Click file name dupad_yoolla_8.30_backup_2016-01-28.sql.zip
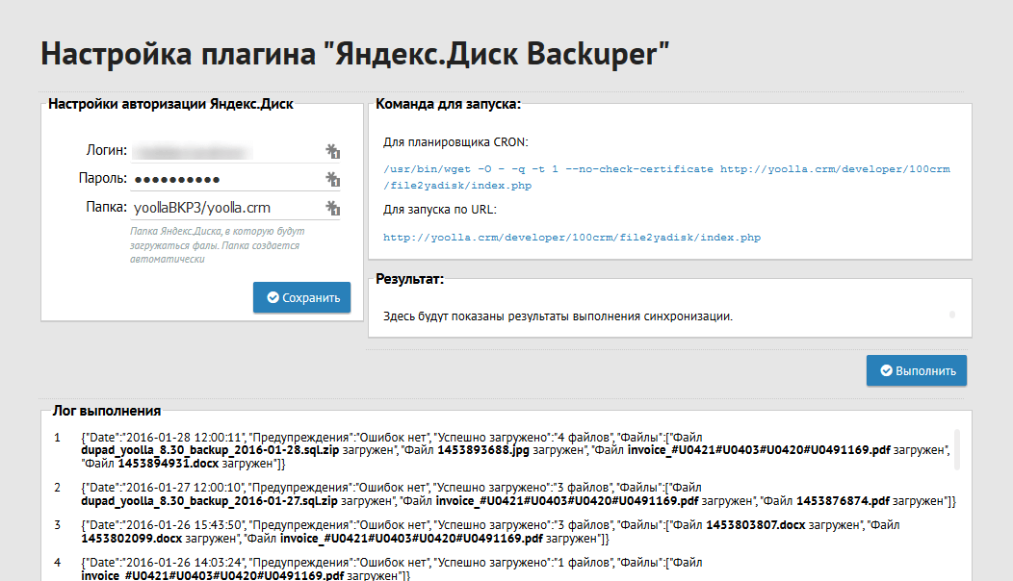Screen dimensions: 1013x581 coord(210,450)
